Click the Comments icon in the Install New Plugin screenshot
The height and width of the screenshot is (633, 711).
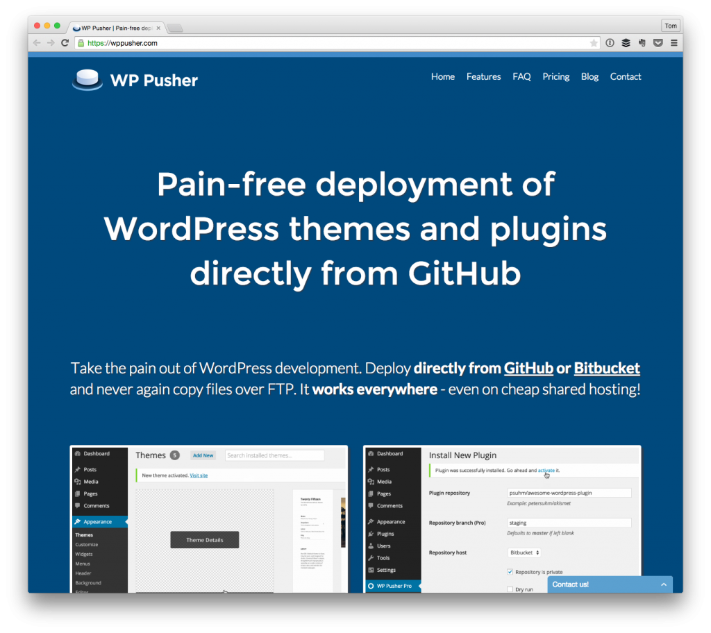click(371, 505)
